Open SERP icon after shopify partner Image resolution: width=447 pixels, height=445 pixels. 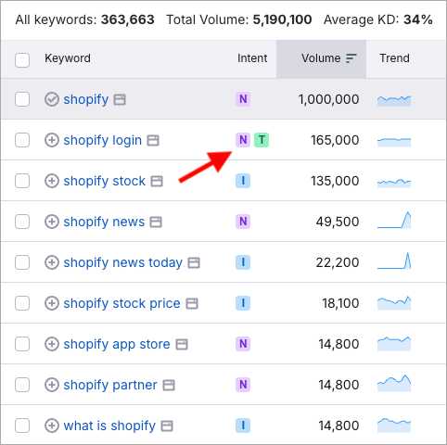point(169,386)
